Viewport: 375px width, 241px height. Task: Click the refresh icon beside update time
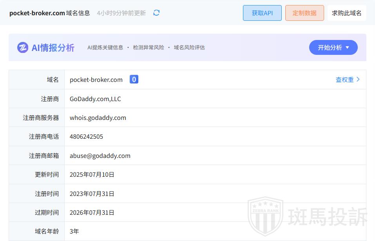click(x=156, y=13)
